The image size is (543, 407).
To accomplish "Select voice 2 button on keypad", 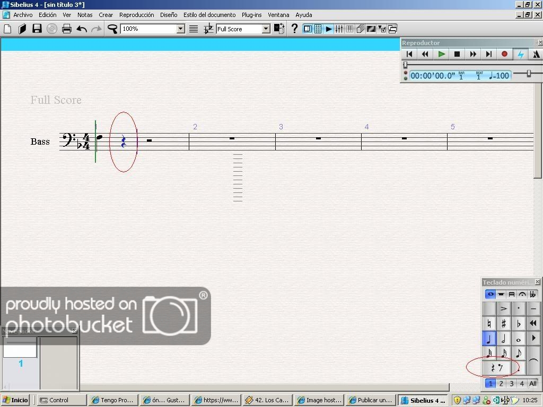I will pos(501,384).
